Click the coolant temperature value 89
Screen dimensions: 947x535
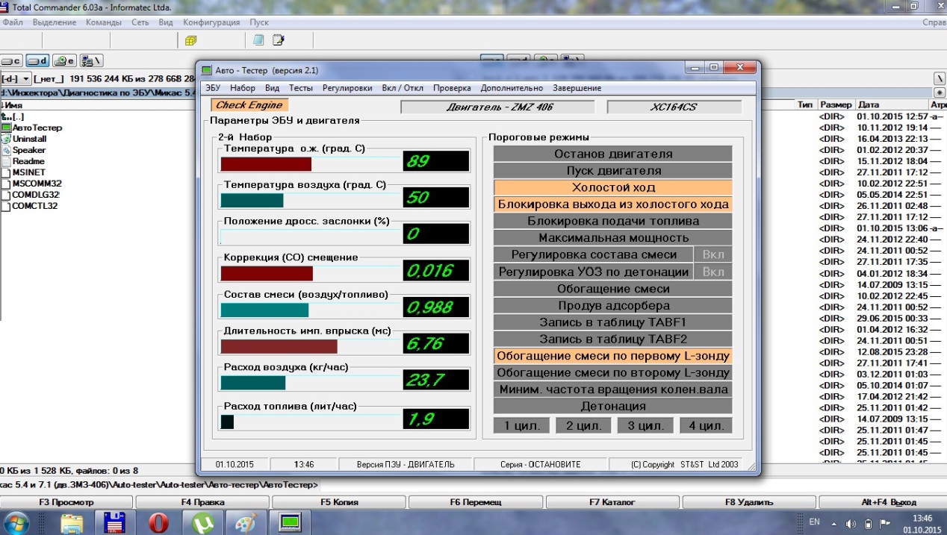[436, 162]
